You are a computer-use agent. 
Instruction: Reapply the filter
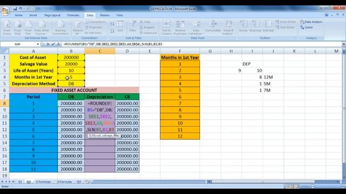pyautogui.click(x=147, y=27)
